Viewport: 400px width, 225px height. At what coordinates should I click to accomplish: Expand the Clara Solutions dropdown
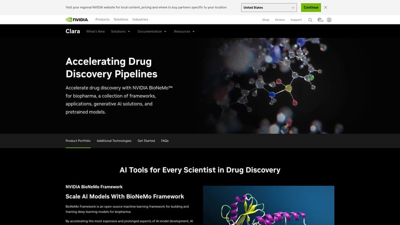coord(120,31)
